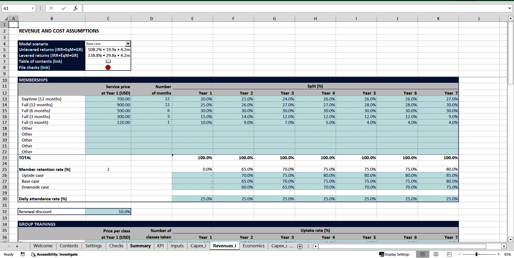Viewport: 514px width, 258px height.
Task: Click the Cancel (X) icon beside formula bar
Action: click(x=51, y=8)
